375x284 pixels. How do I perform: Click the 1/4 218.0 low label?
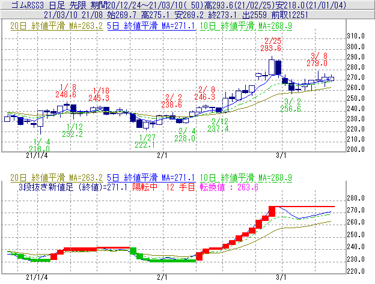coord(40,145)
